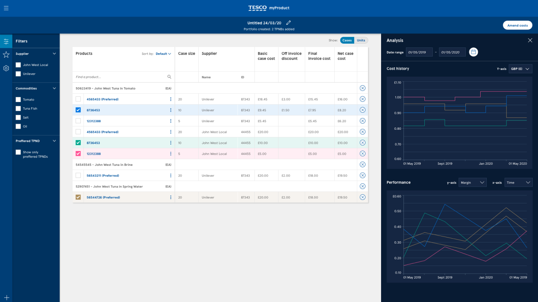Screen dimensions: 538x302
Task: Open kebab menu for 56543211 row
Action: 171,176
